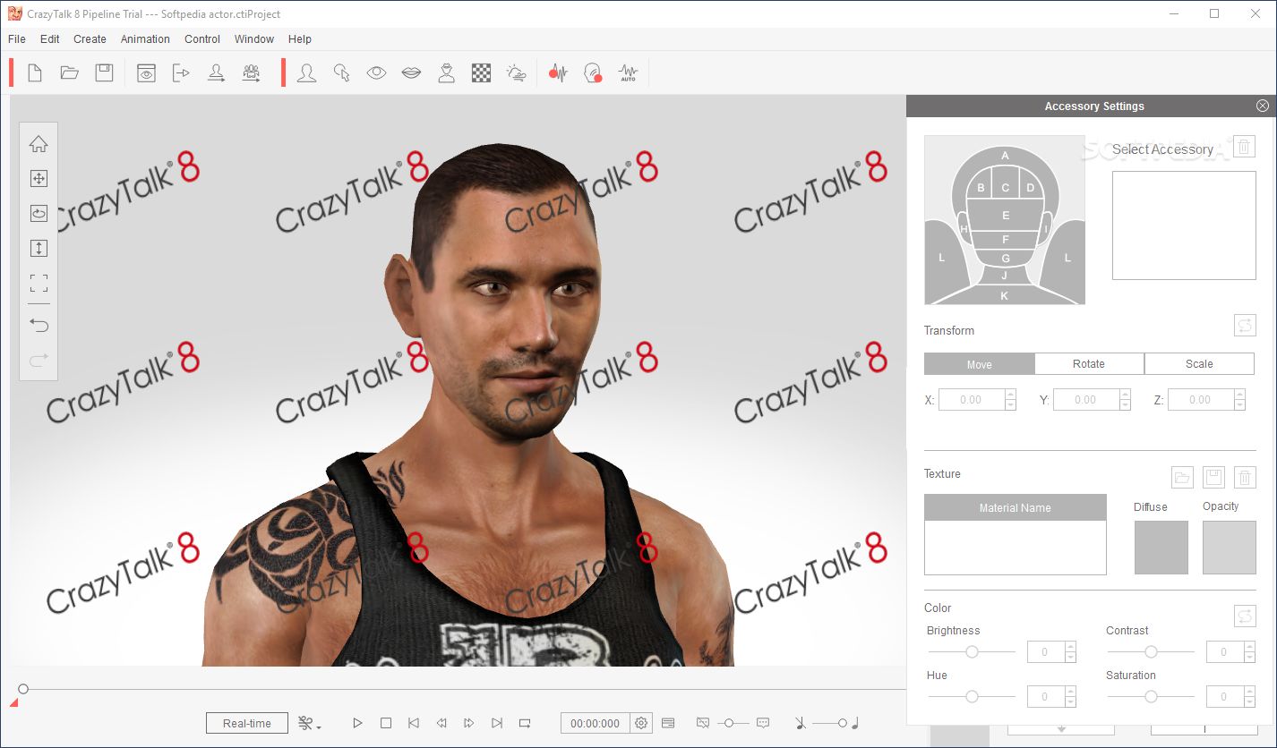Select the Scale transform mode
Screen dimensions: 1277x748
tap(1199, 364)
